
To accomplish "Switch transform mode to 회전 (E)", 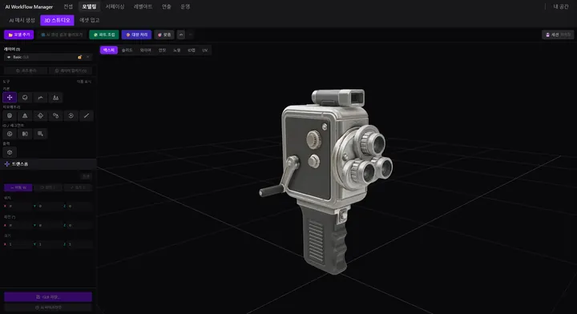I will click(x=48, y=187).
